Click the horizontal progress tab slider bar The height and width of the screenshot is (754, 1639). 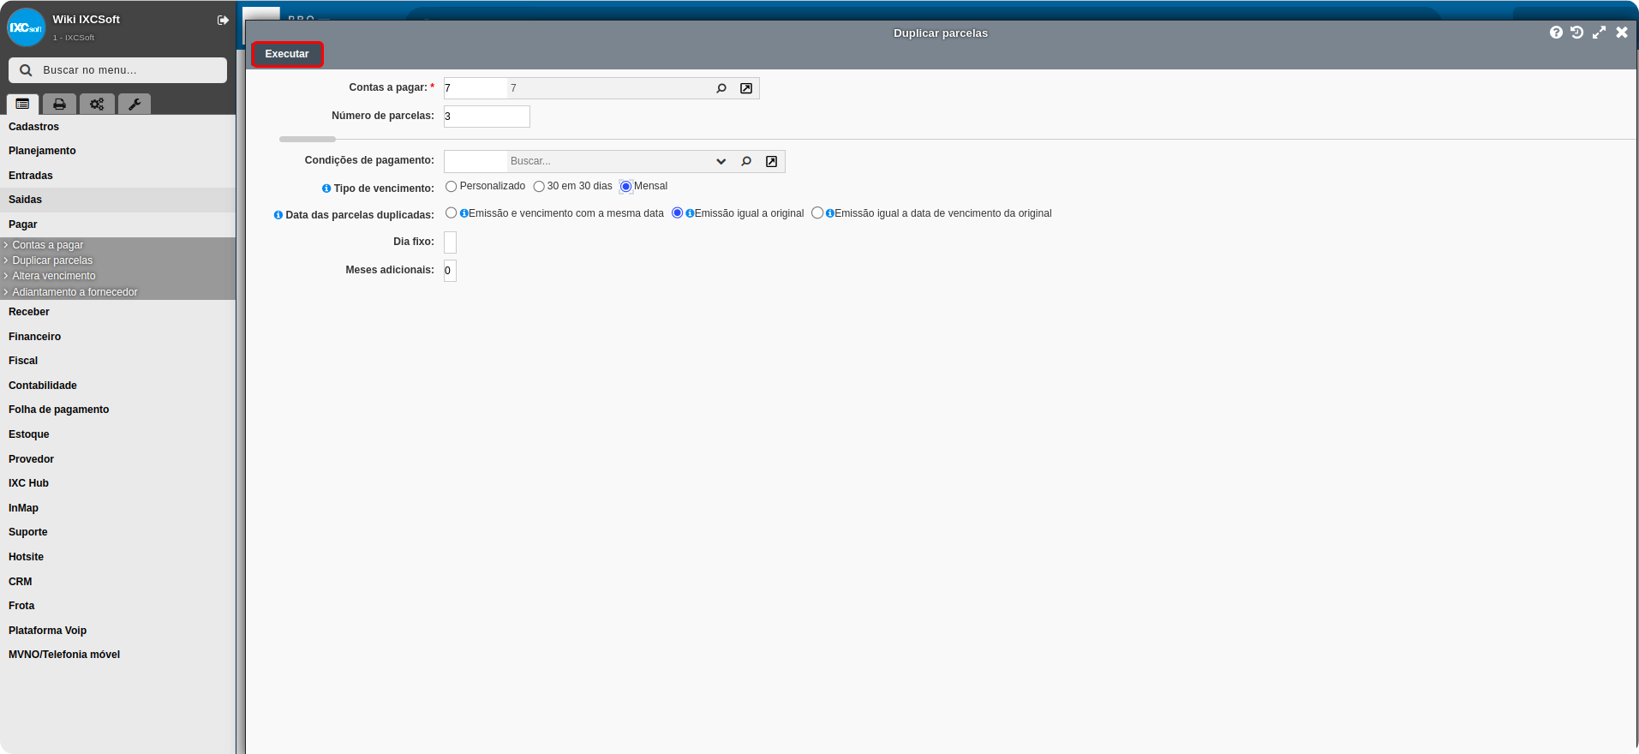308,139
